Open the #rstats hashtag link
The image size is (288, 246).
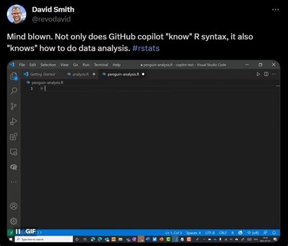pos(146,48)
